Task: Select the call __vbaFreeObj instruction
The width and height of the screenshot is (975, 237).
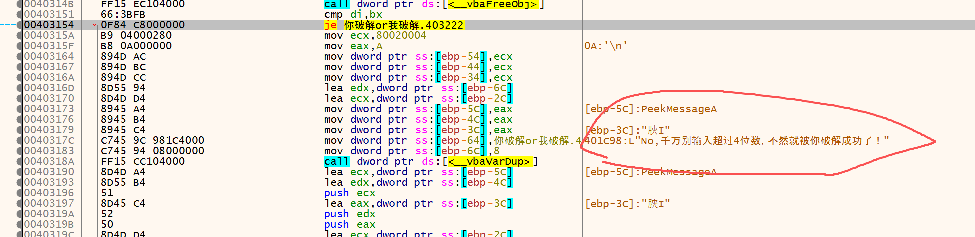Action: tap(433, 4)
